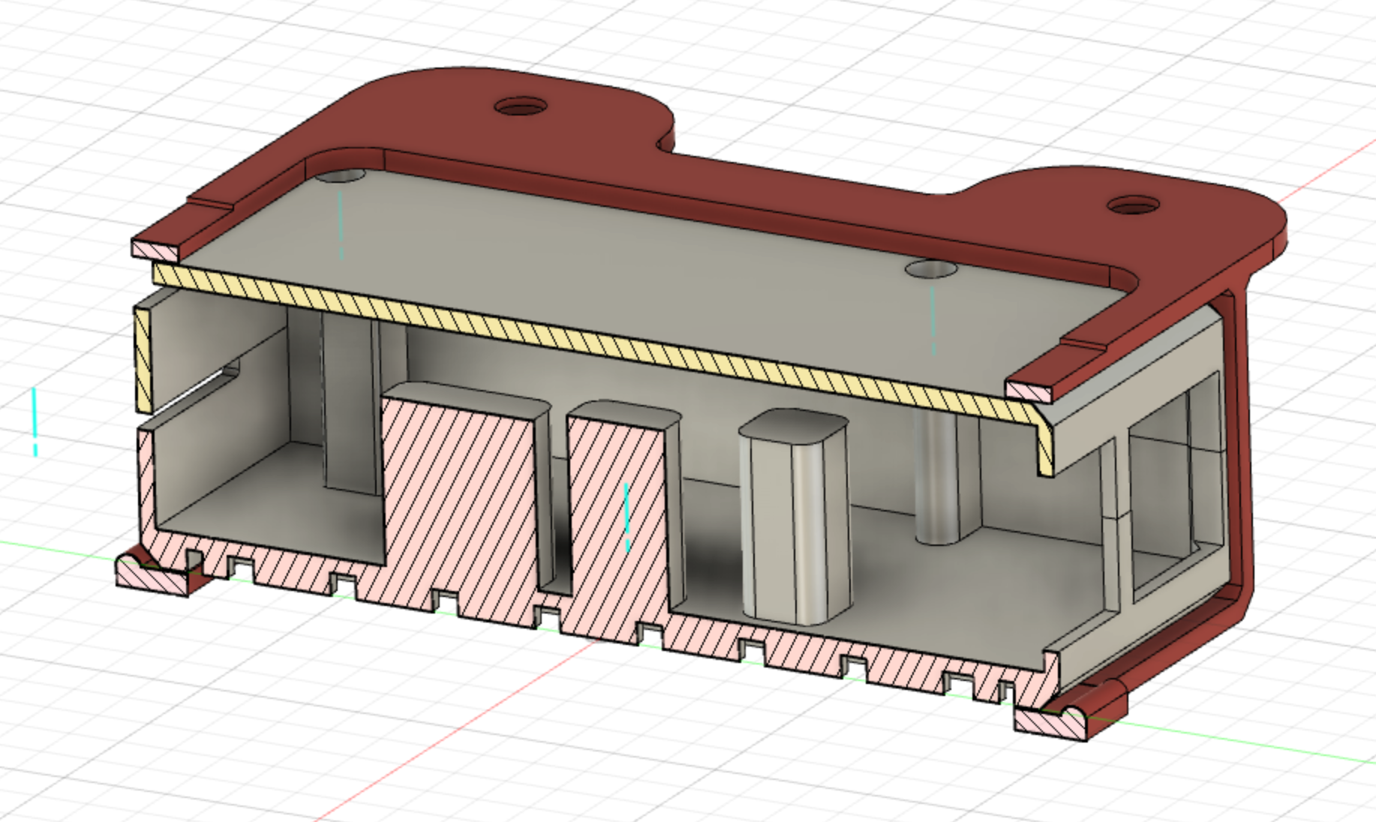Screen dimensions: 1376x822
Task: Select the right screw hole on red bracket
Action: [1134, 203]
